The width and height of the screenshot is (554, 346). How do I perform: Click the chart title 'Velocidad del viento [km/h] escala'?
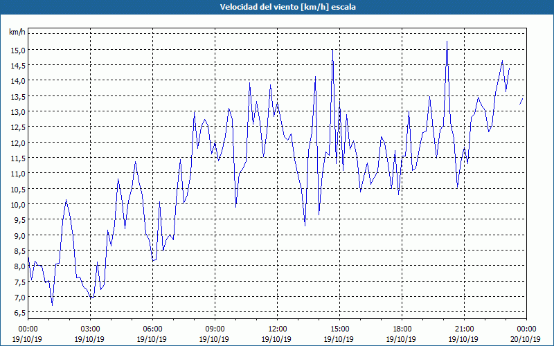click(x=287, y=7)
